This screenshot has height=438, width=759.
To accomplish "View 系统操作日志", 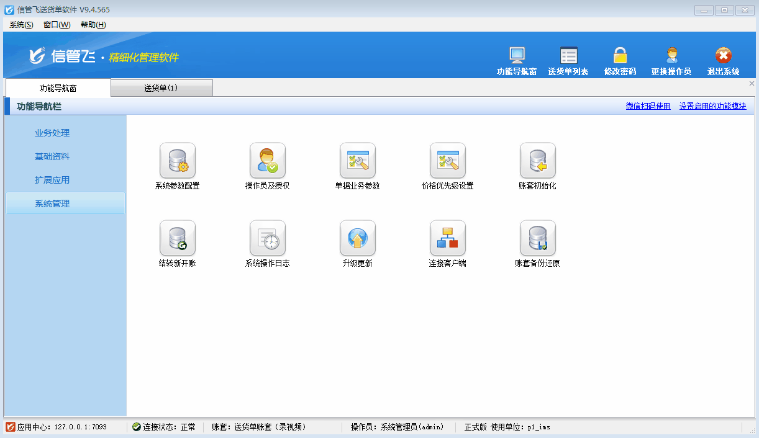I will pyautogui.click(x=268, y=238).
